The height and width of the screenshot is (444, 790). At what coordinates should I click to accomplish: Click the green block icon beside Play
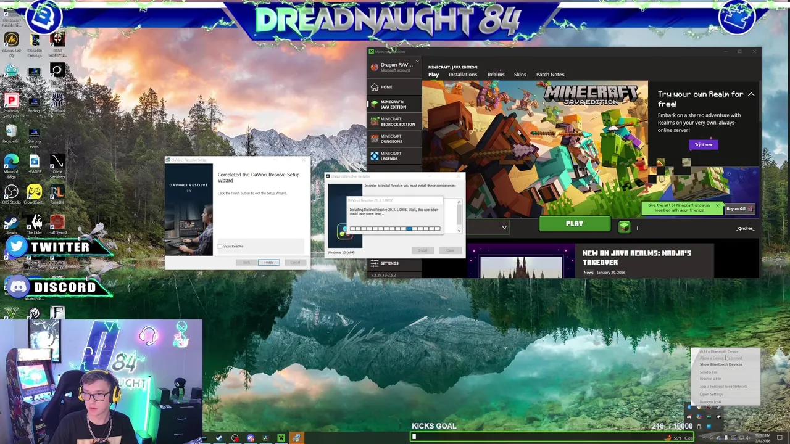[x=624, y=227]
